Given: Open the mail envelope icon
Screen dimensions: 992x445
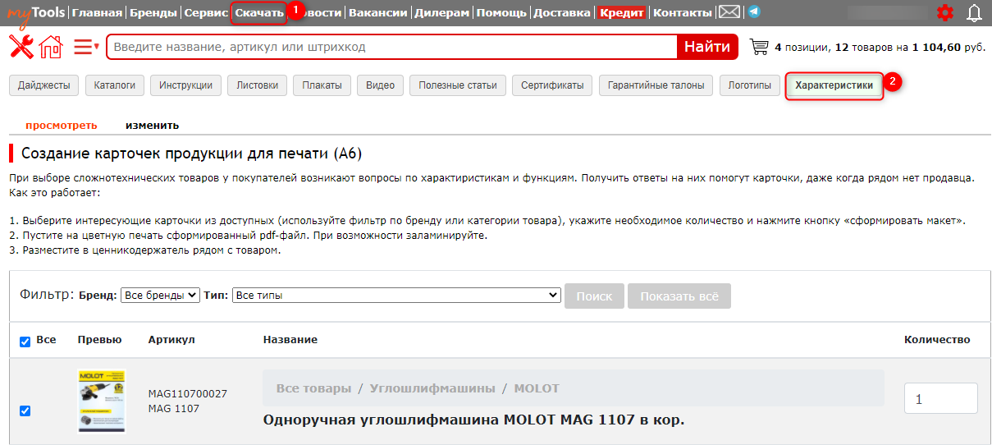Looking at the screenshot, I should tap(729, 12).
